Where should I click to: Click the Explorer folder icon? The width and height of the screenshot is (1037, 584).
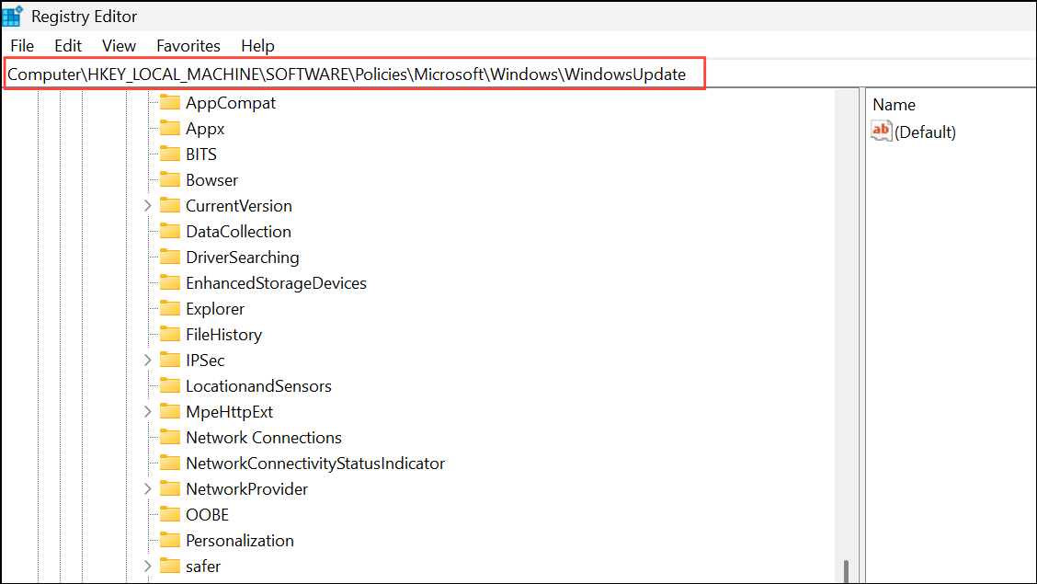(x=169, y=309)
